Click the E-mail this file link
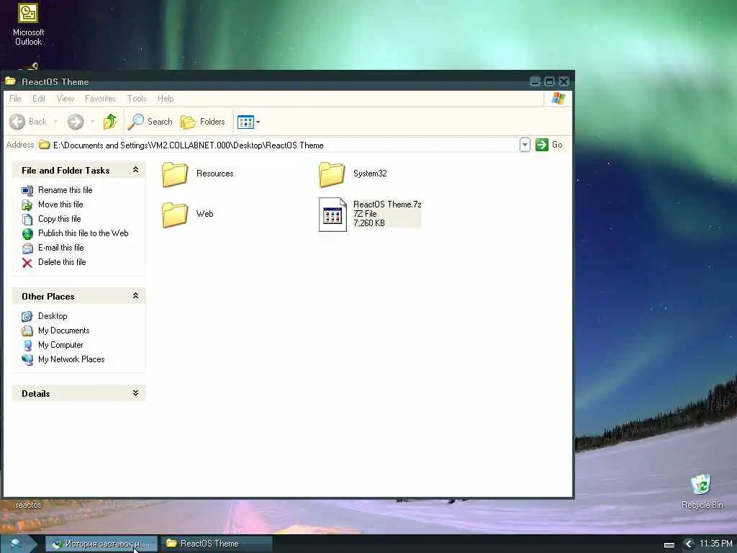Viewport: 737px width, 553px height. 61,248
